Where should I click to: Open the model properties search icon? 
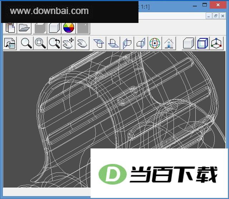click(10, 43)
